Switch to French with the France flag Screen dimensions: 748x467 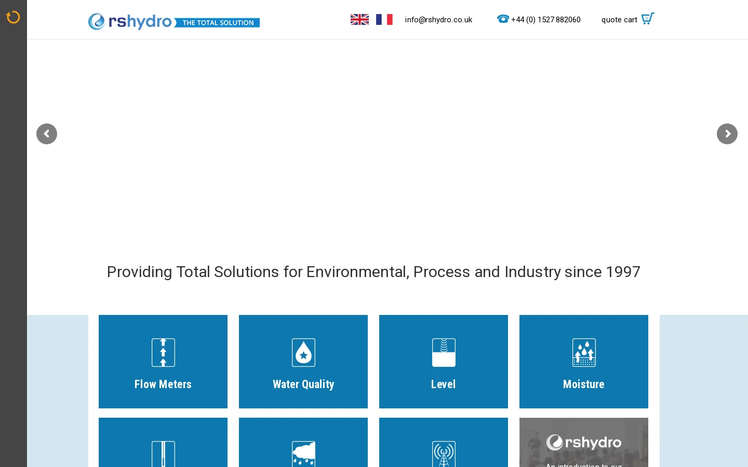tap(384, 19)
